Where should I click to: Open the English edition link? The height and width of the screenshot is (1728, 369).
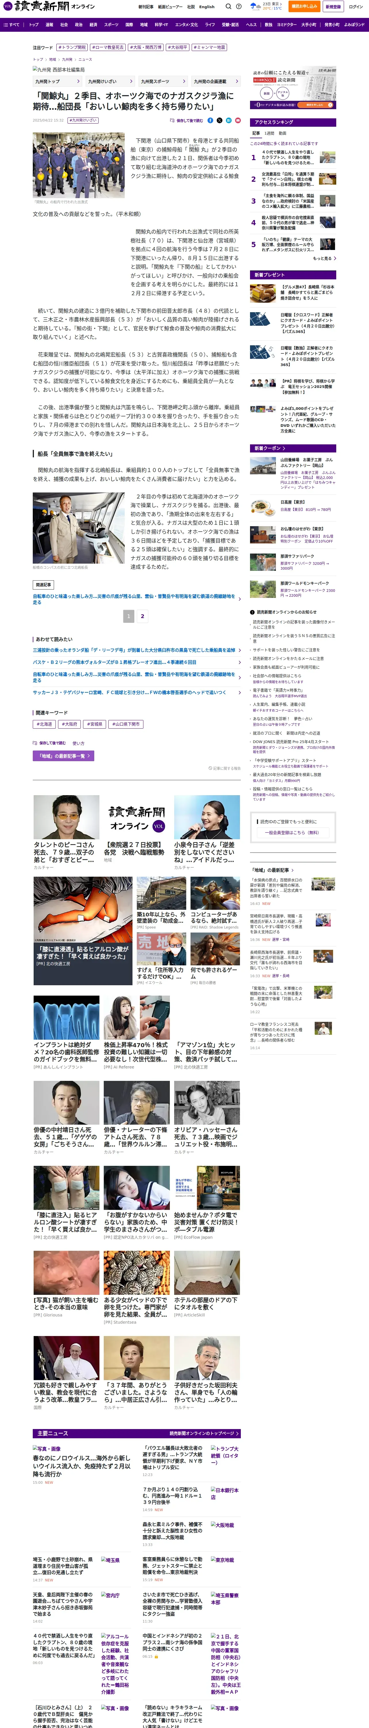pos(207,7)
